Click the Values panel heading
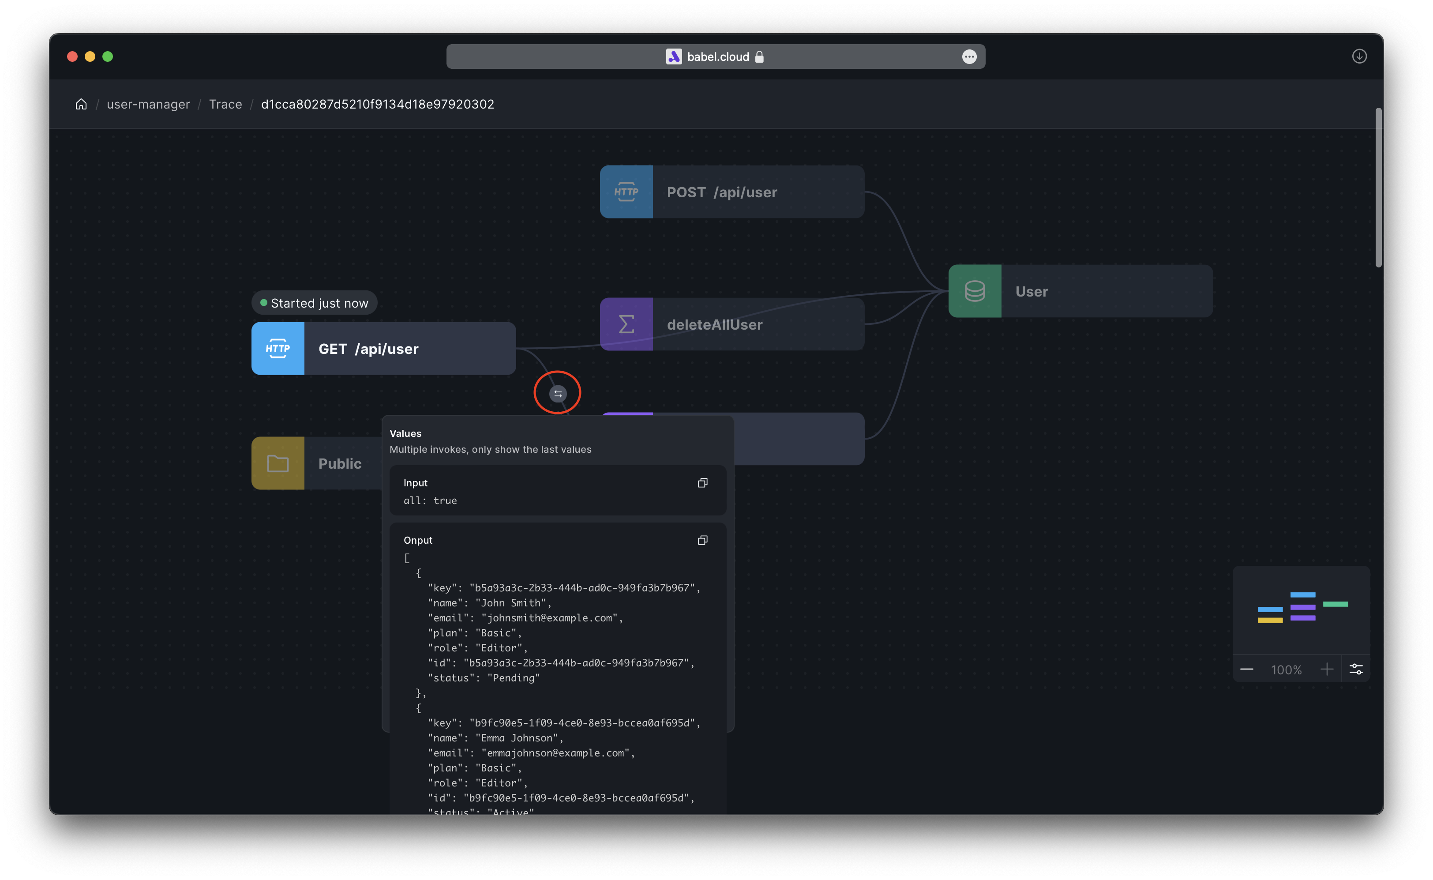This screenshot has height=880, width=1433. pos(405,433)
